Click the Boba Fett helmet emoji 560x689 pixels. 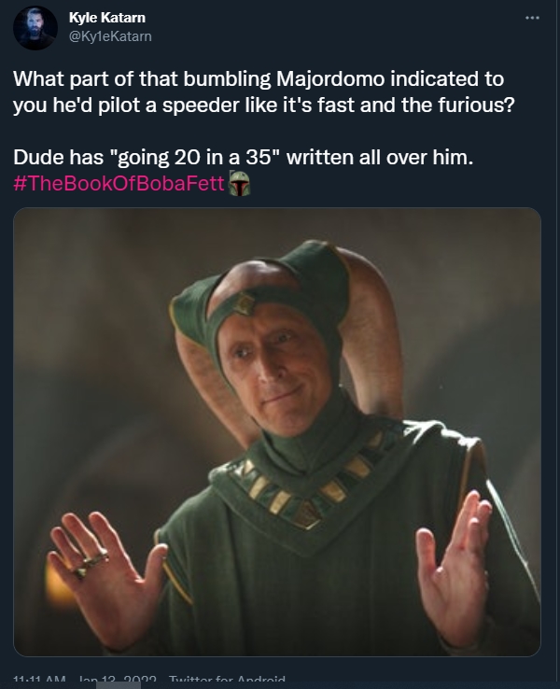pos(239,183)
